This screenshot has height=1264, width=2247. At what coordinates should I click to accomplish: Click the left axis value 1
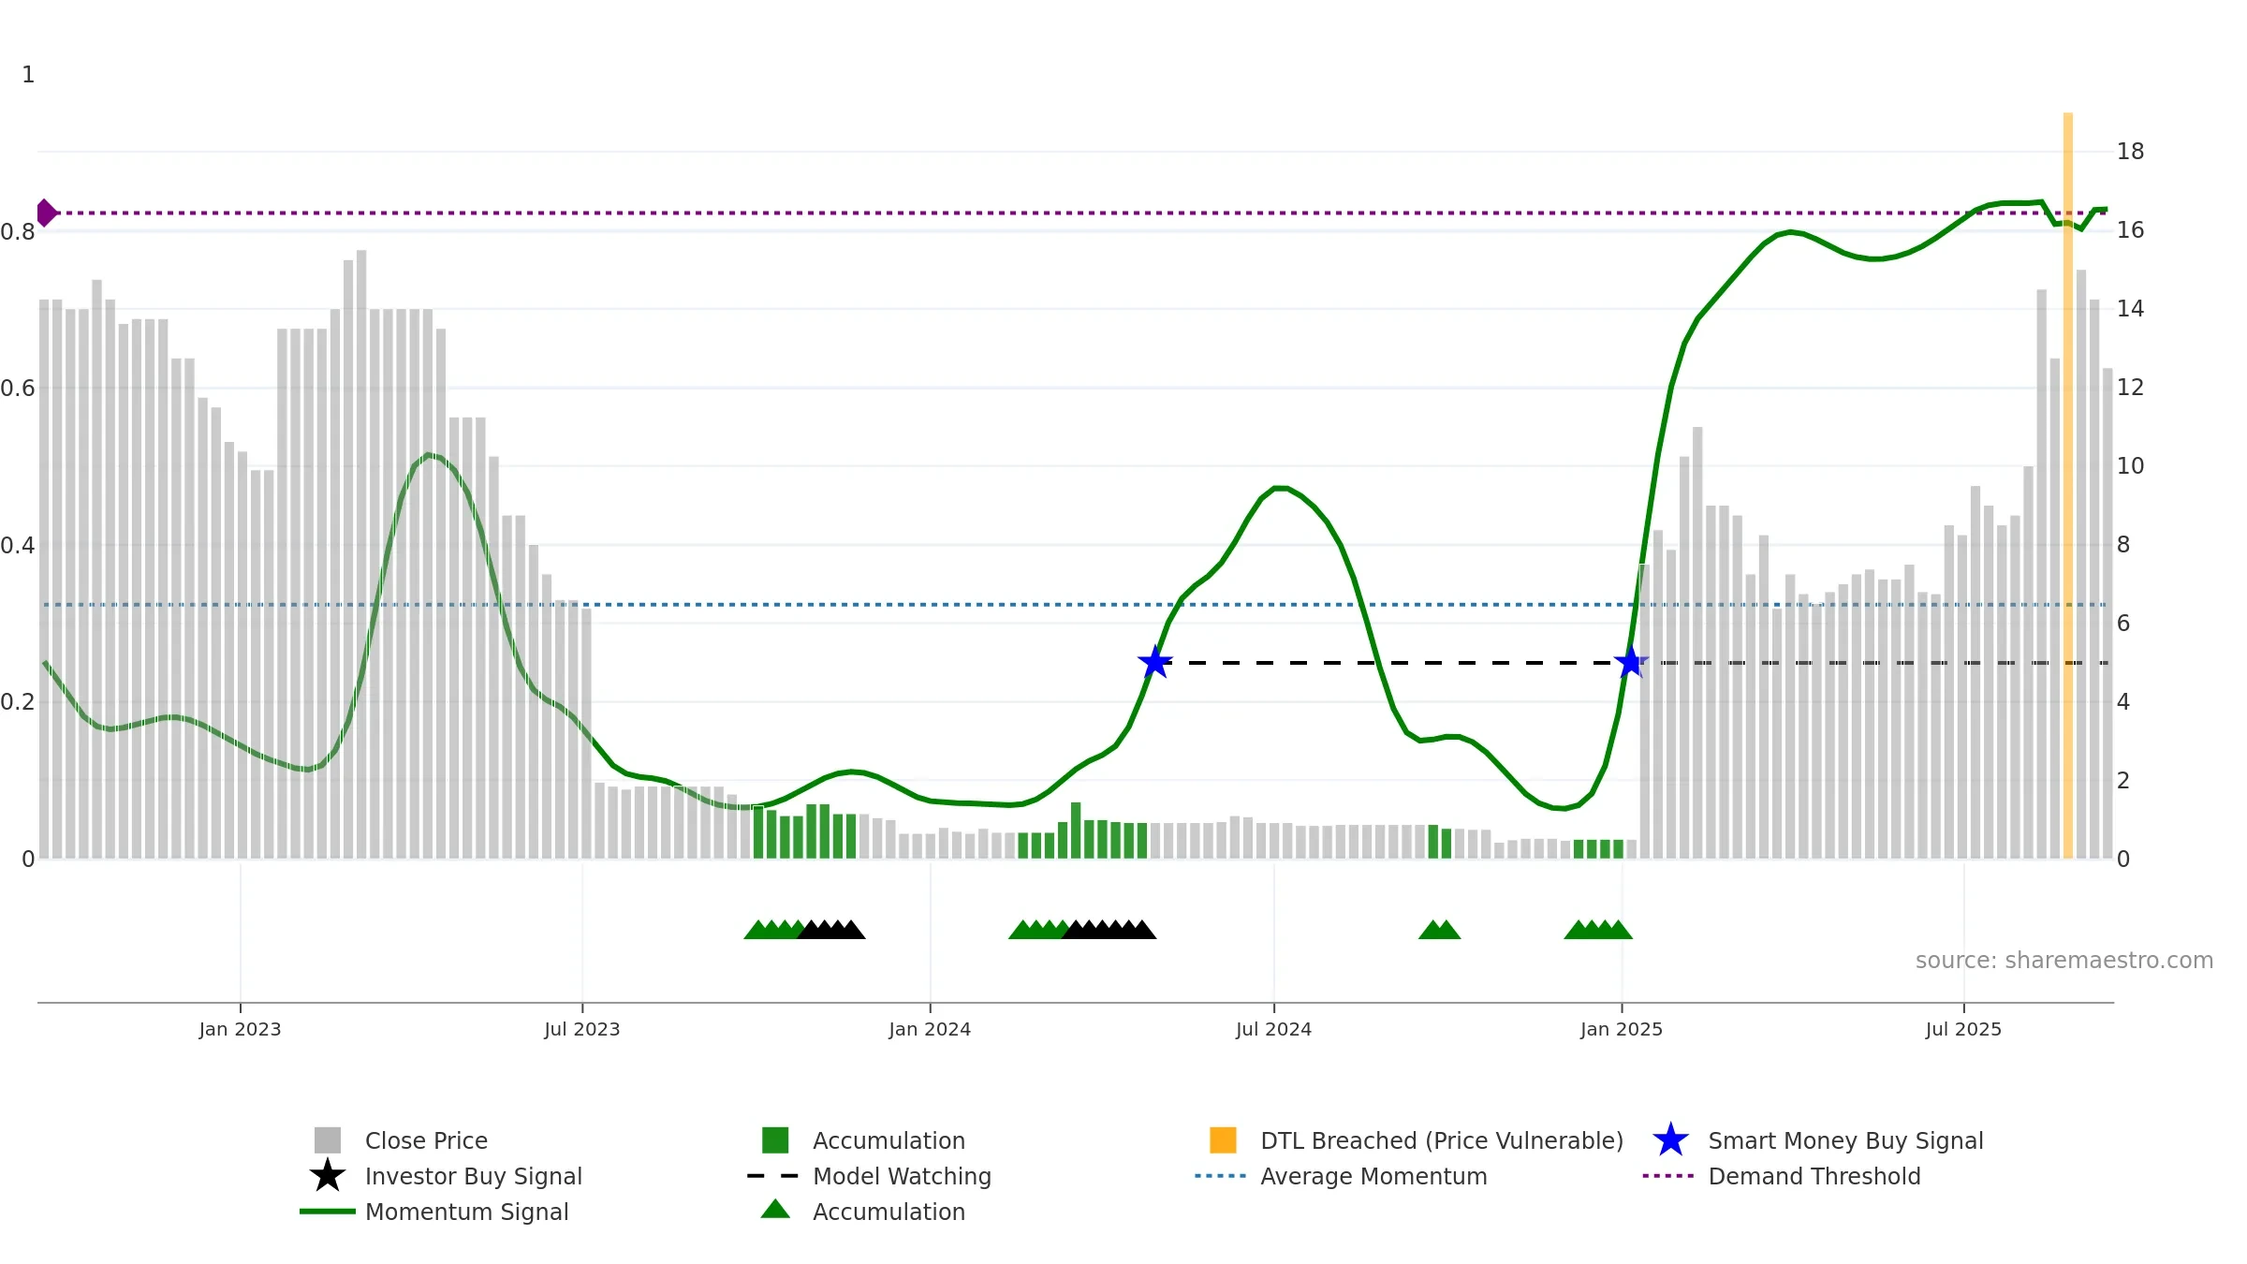click(28, 74)
